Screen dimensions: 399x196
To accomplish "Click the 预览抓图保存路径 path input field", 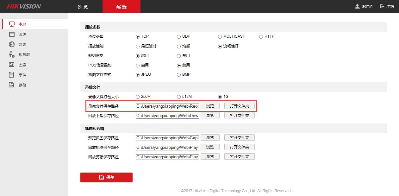I will 167,137.
